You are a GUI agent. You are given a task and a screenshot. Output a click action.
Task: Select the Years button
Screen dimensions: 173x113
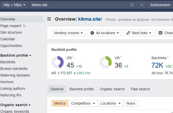(x=131, y=103)
